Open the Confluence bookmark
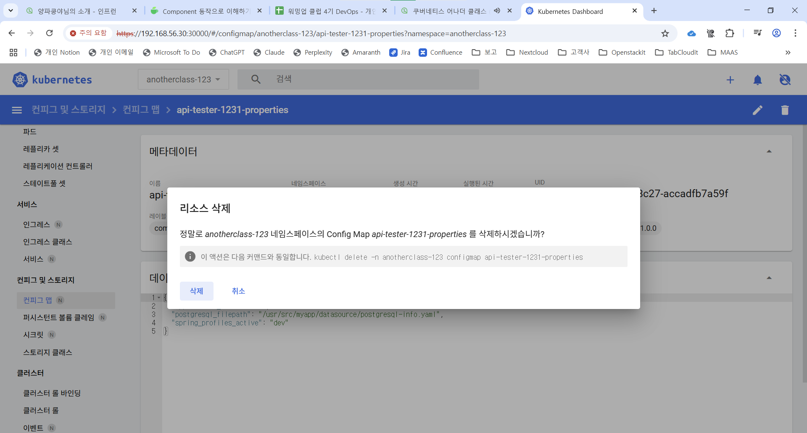This screenshot has width=807, height=433. 440,52
